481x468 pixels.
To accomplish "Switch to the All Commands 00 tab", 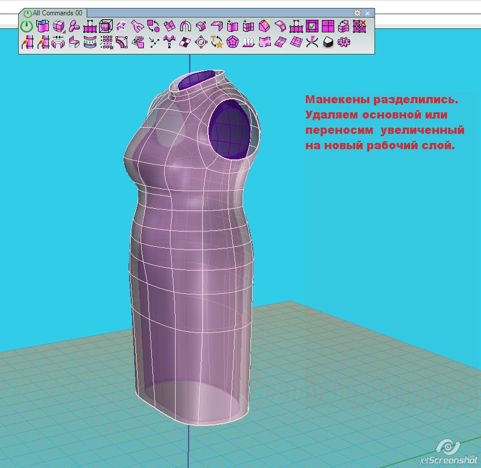I will (x=53, y=13).
